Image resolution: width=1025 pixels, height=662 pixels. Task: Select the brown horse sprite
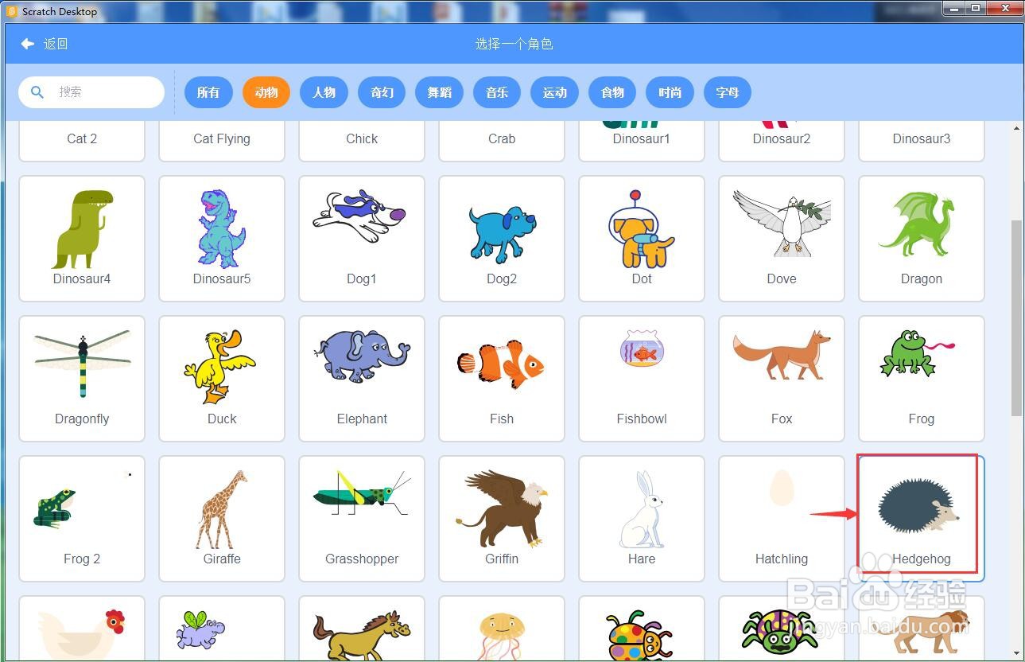tap(362, 629)
